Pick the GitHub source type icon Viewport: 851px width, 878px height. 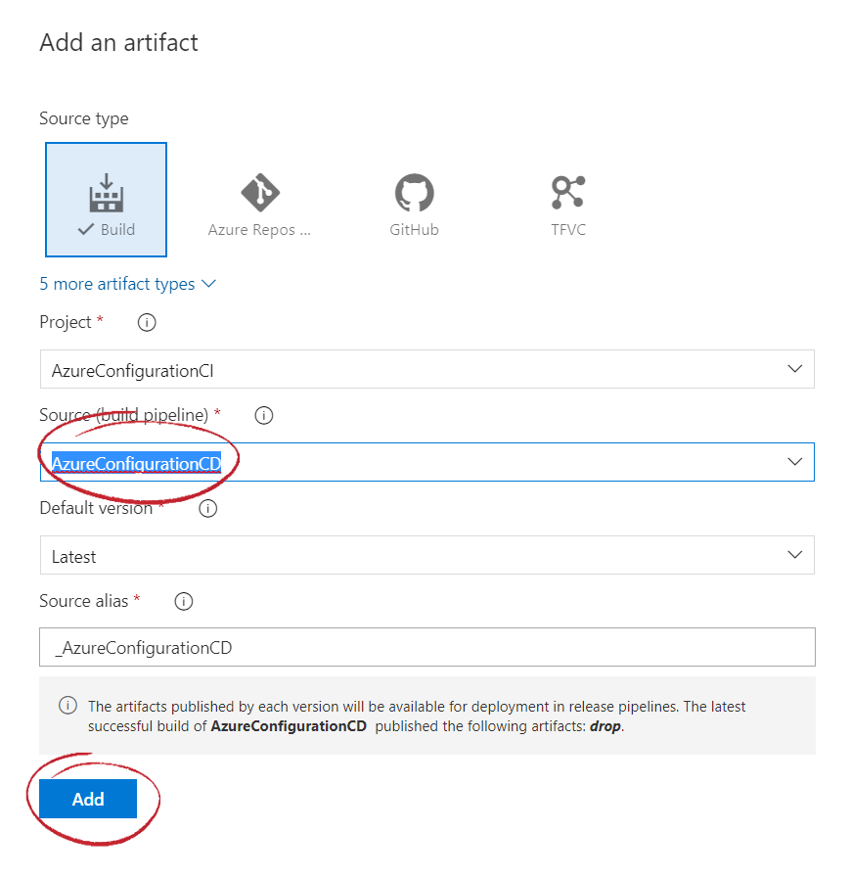tap(414, 193)
